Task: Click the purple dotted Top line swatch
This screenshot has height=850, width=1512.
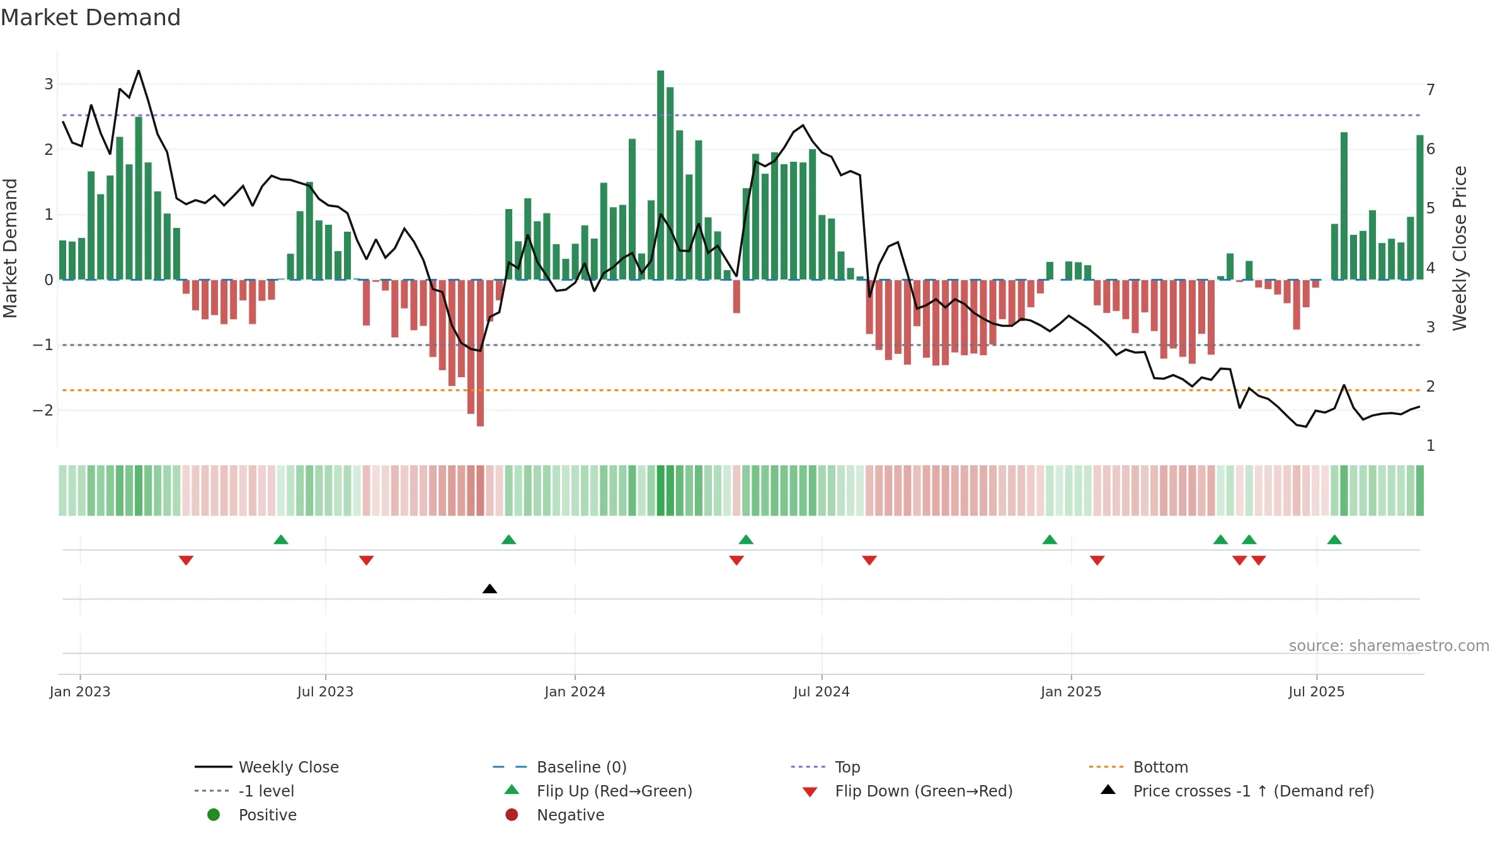Action: 808,767
